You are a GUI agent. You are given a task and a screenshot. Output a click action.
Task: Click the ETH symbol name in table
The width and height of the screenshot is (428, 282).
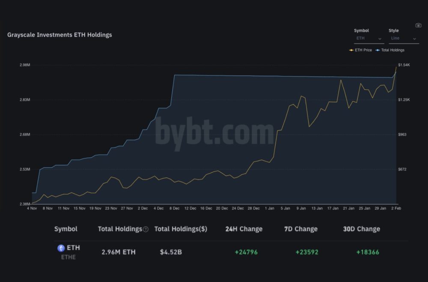[x=74, y=248]
